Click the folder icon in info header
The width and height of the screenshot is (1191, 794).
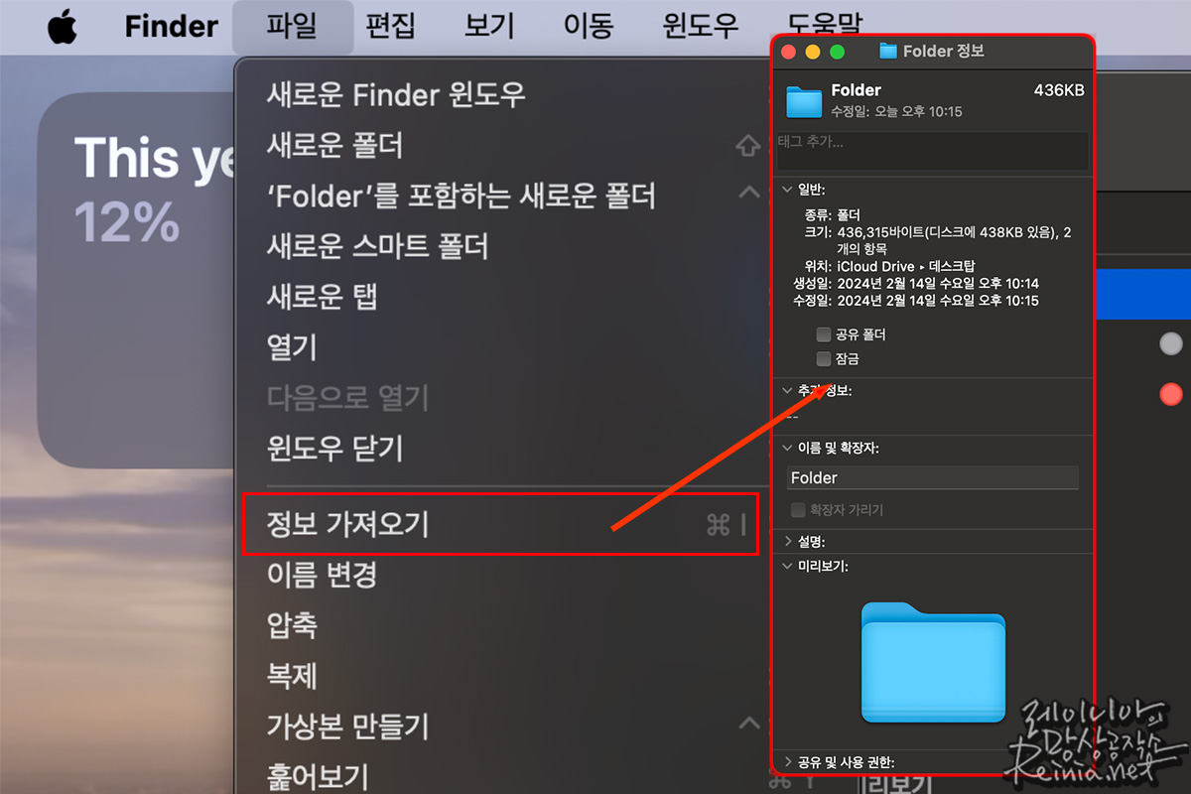click(804, 100)
